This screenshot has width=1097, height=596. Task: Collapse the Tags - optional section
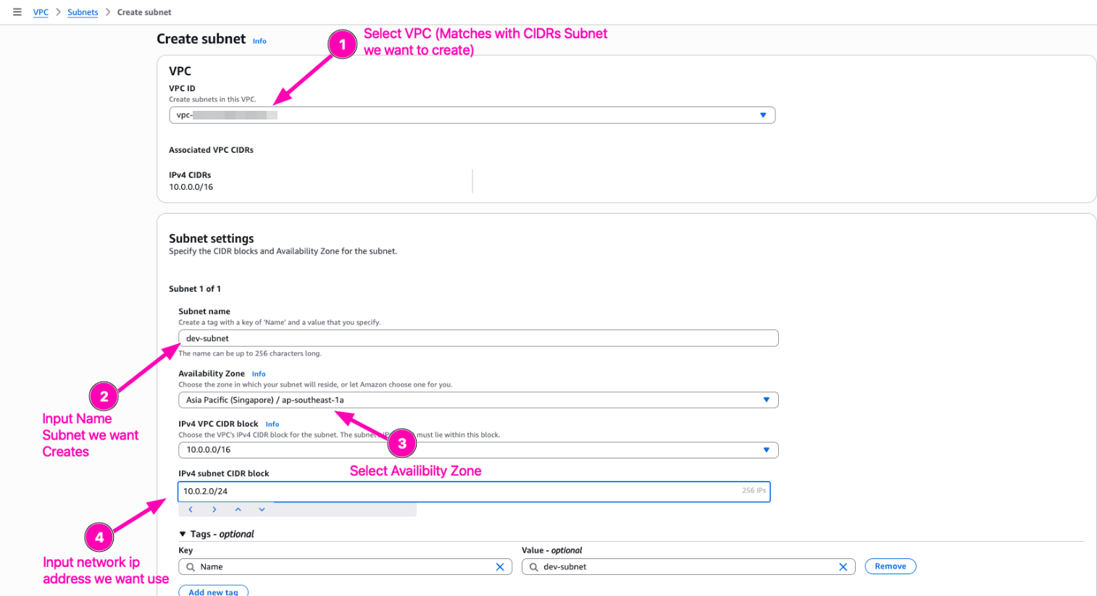tap(183, 534)
